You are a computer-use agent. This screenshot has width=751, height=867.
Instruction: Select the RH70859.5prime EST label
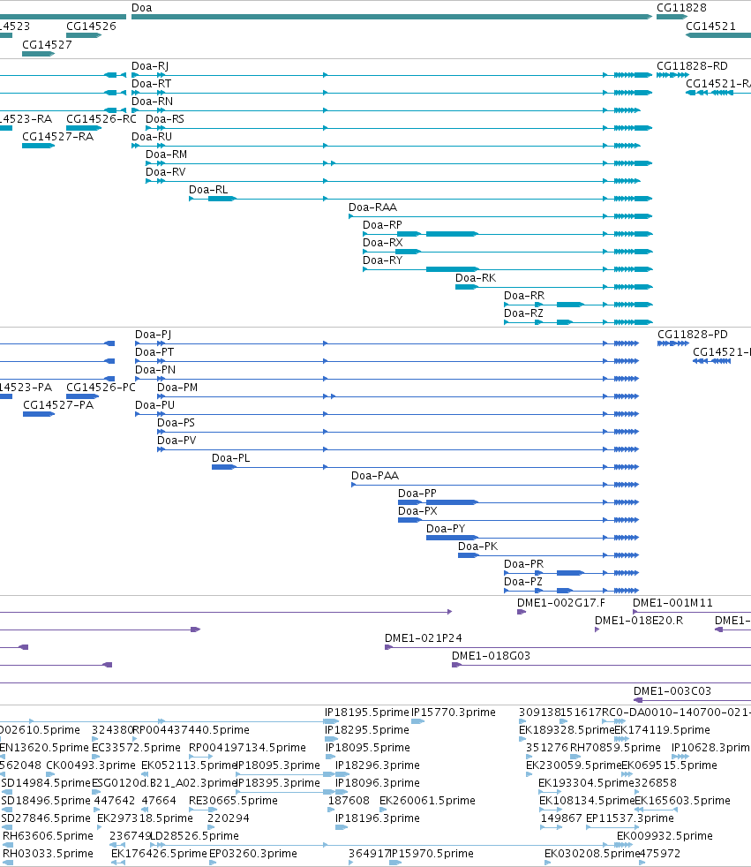(x=615, y=748)
